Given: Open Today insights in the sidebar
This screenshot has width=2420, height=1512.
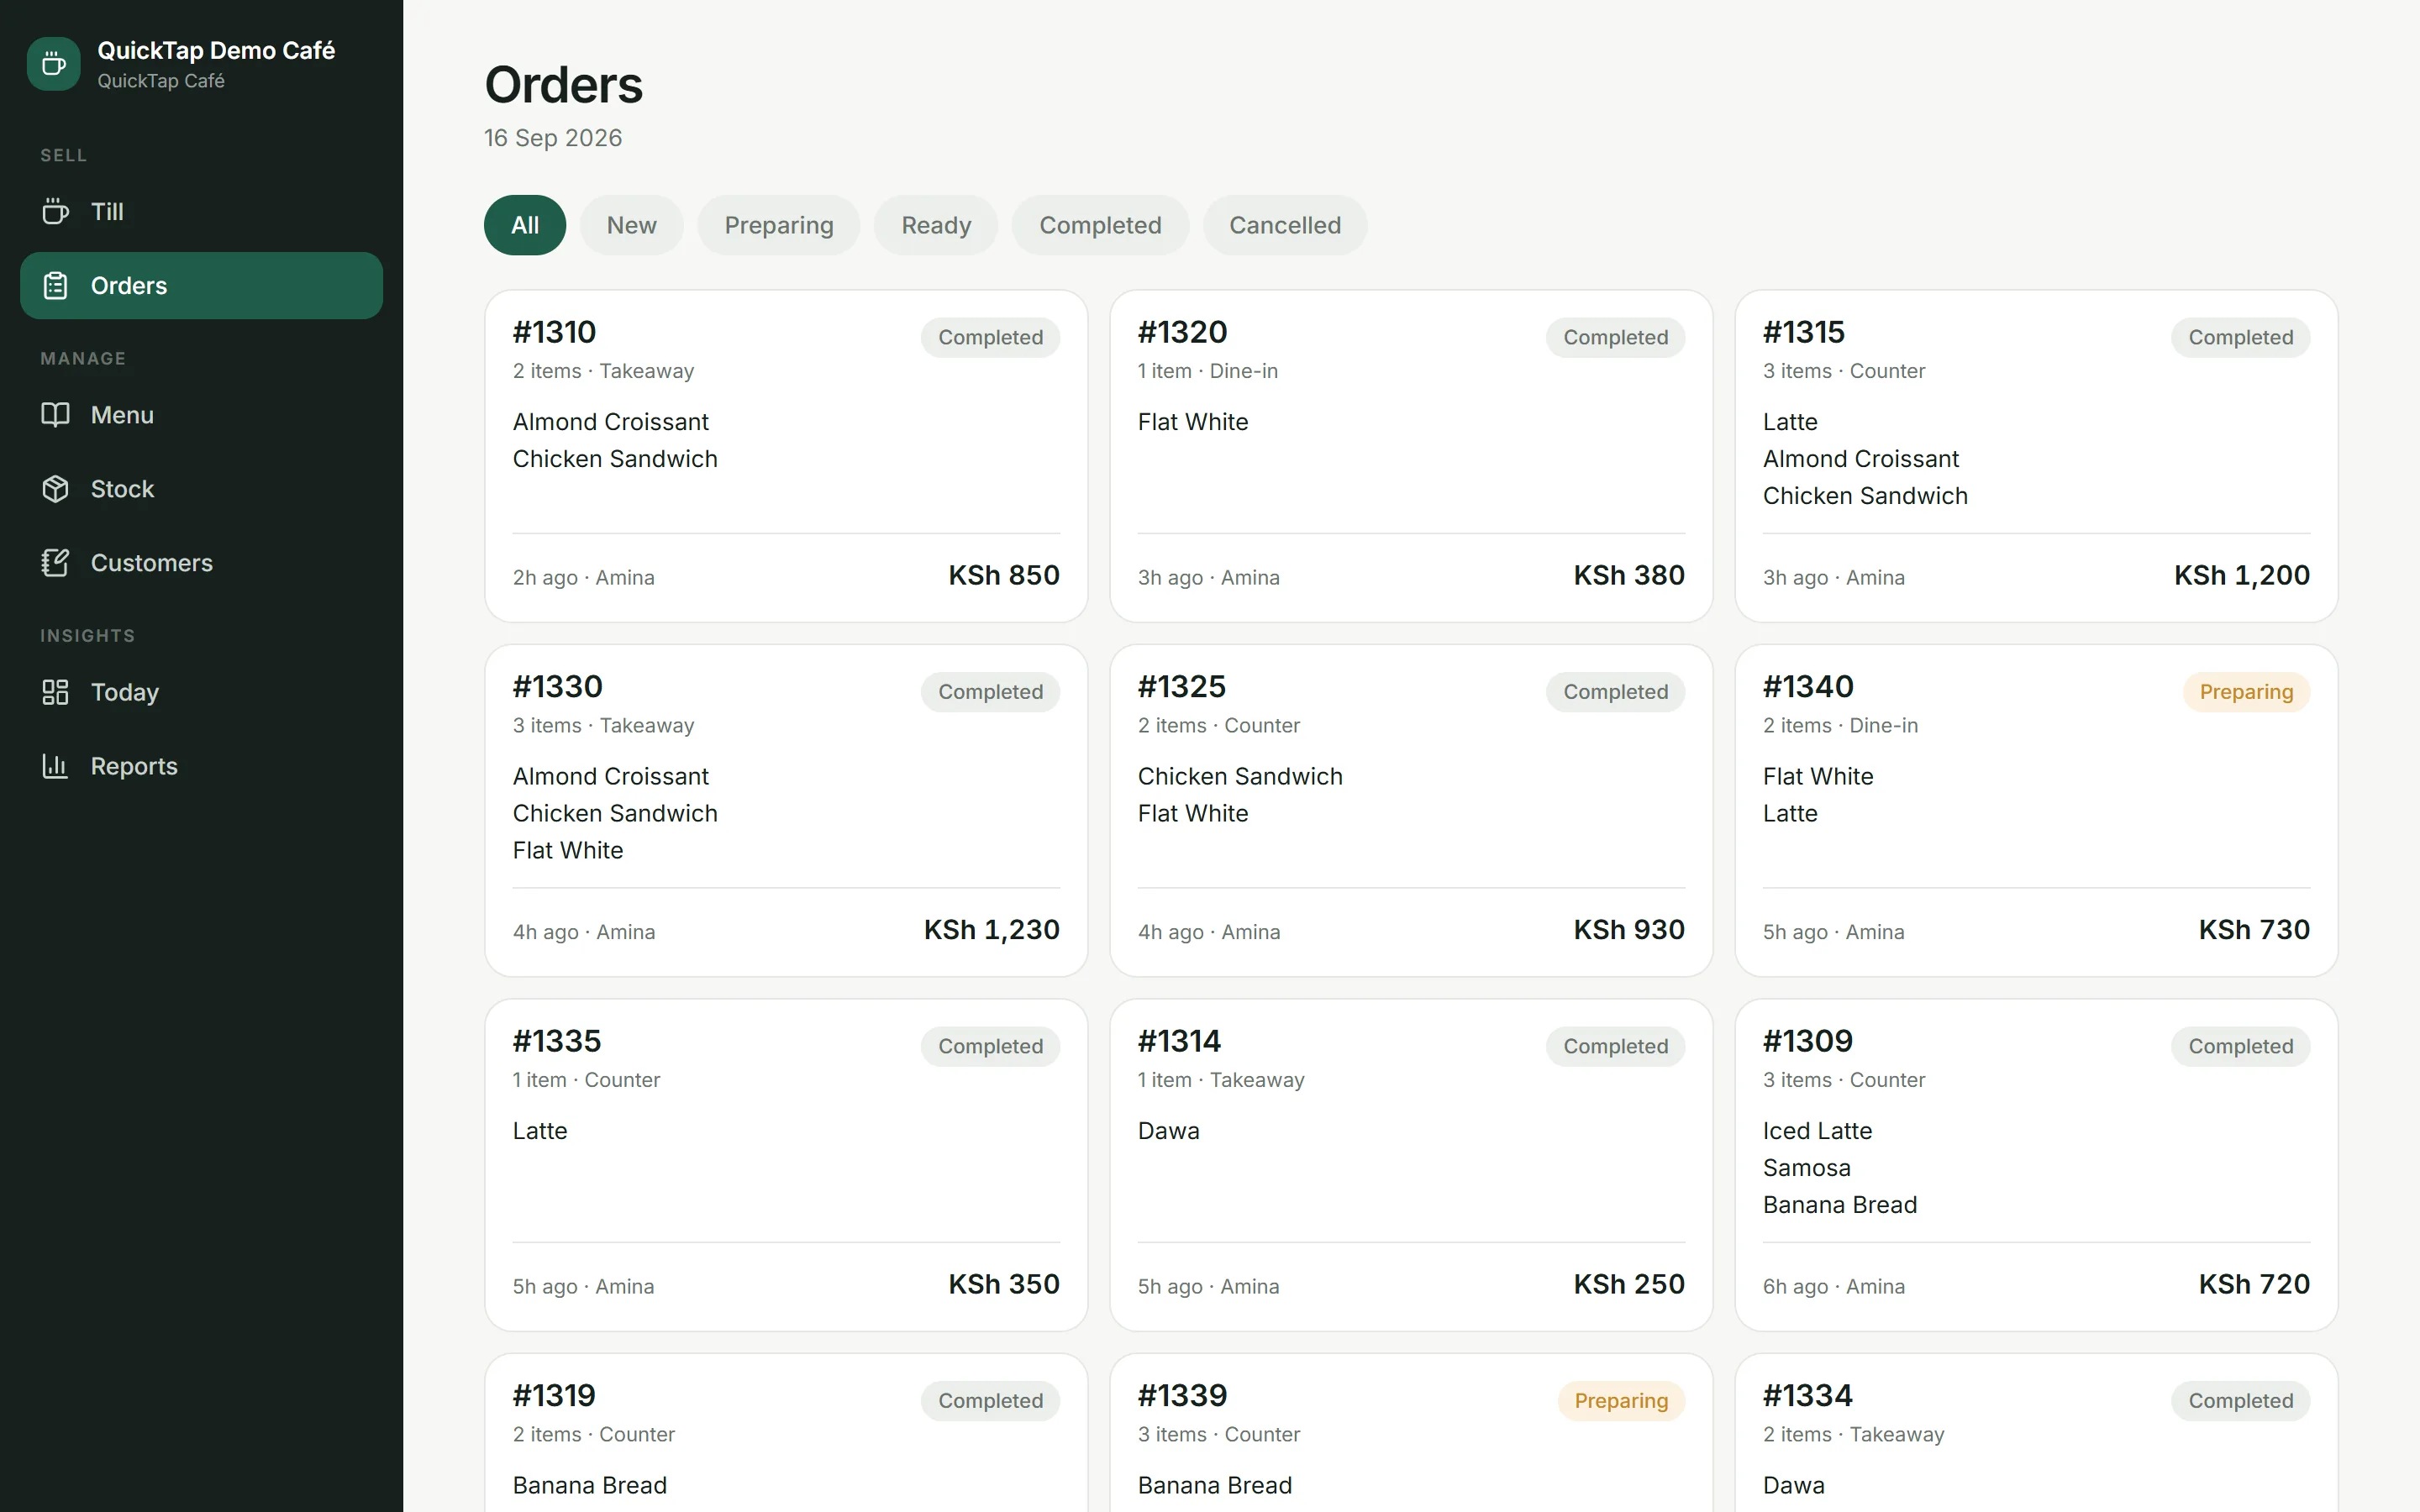Looking at the screenshot, I should [201, 692].
